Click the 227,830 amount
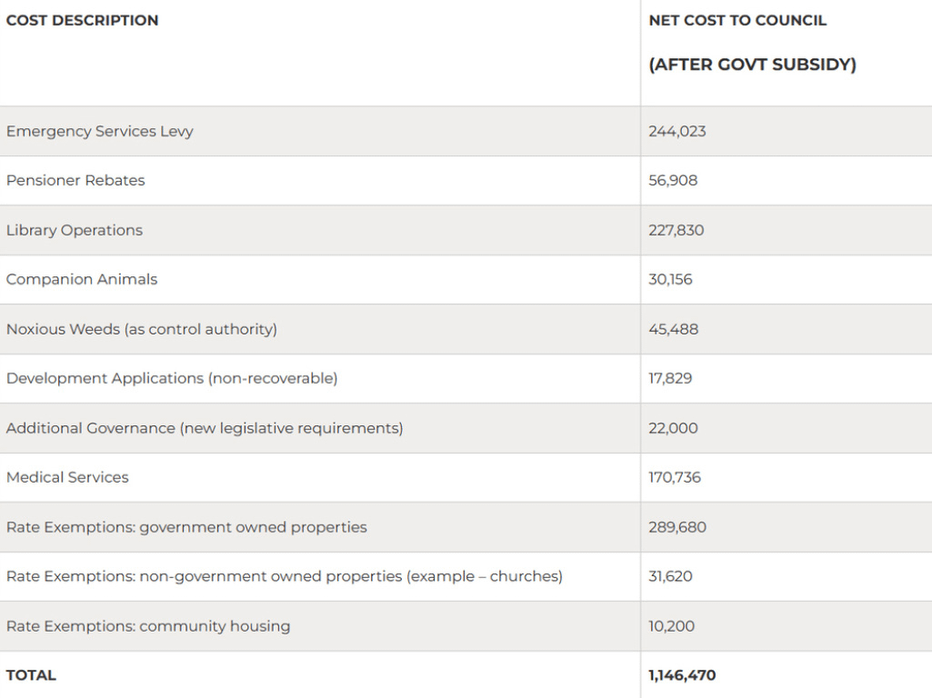 click(x=676, y=231)
